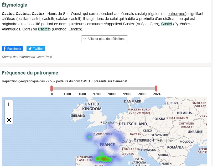Expand Afficher plus de définitions
The height and width of the screenshot is (166, 213).
(105, 39)
